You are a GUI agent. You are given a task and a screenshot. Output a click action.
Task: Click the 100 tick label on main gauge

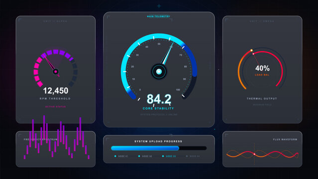tap(178, 89)
